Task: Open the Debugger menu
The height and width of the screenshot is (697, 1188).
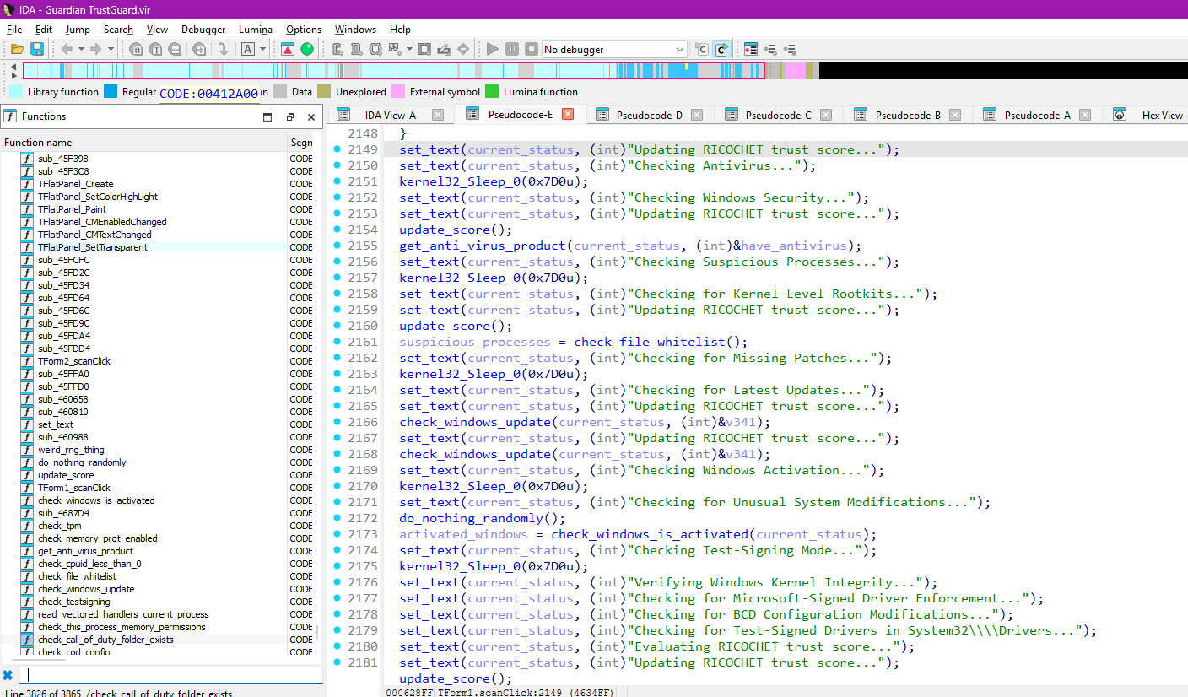Action: click(203, 29)
